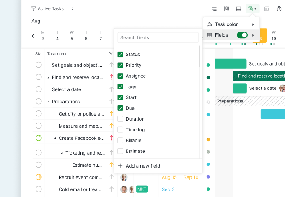The width and height of the screenshot is (285, 197).
Task: Click the teal Set goals Gantt bar
Action: 231,64
